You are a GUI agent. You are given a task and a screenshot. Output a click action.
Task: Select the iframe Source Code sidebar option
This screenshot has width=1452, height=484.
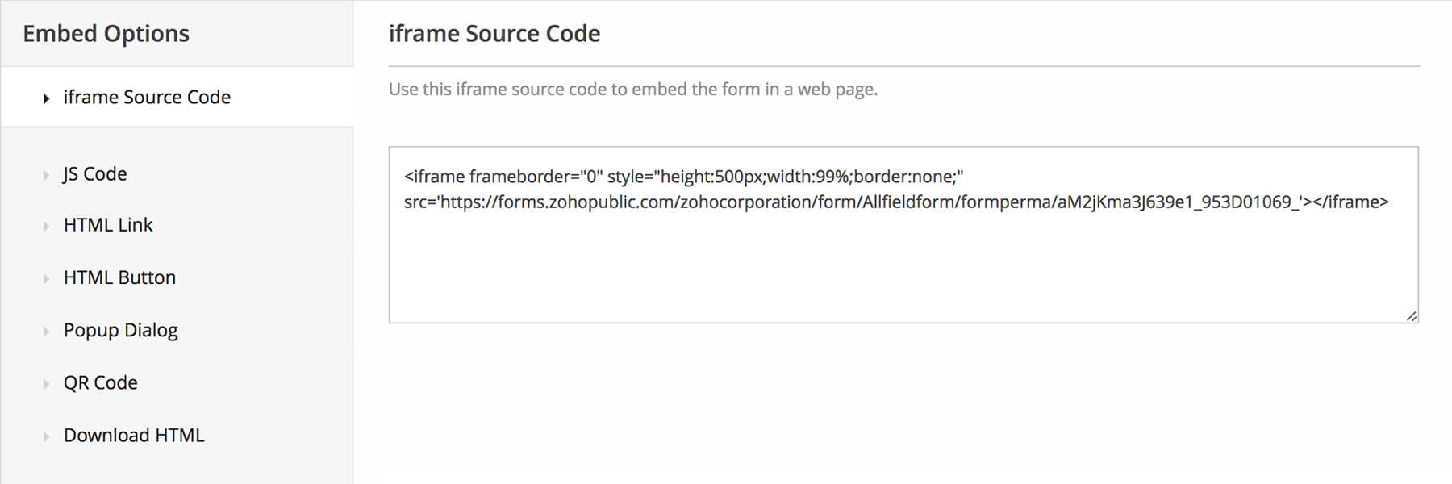point(148,98)
